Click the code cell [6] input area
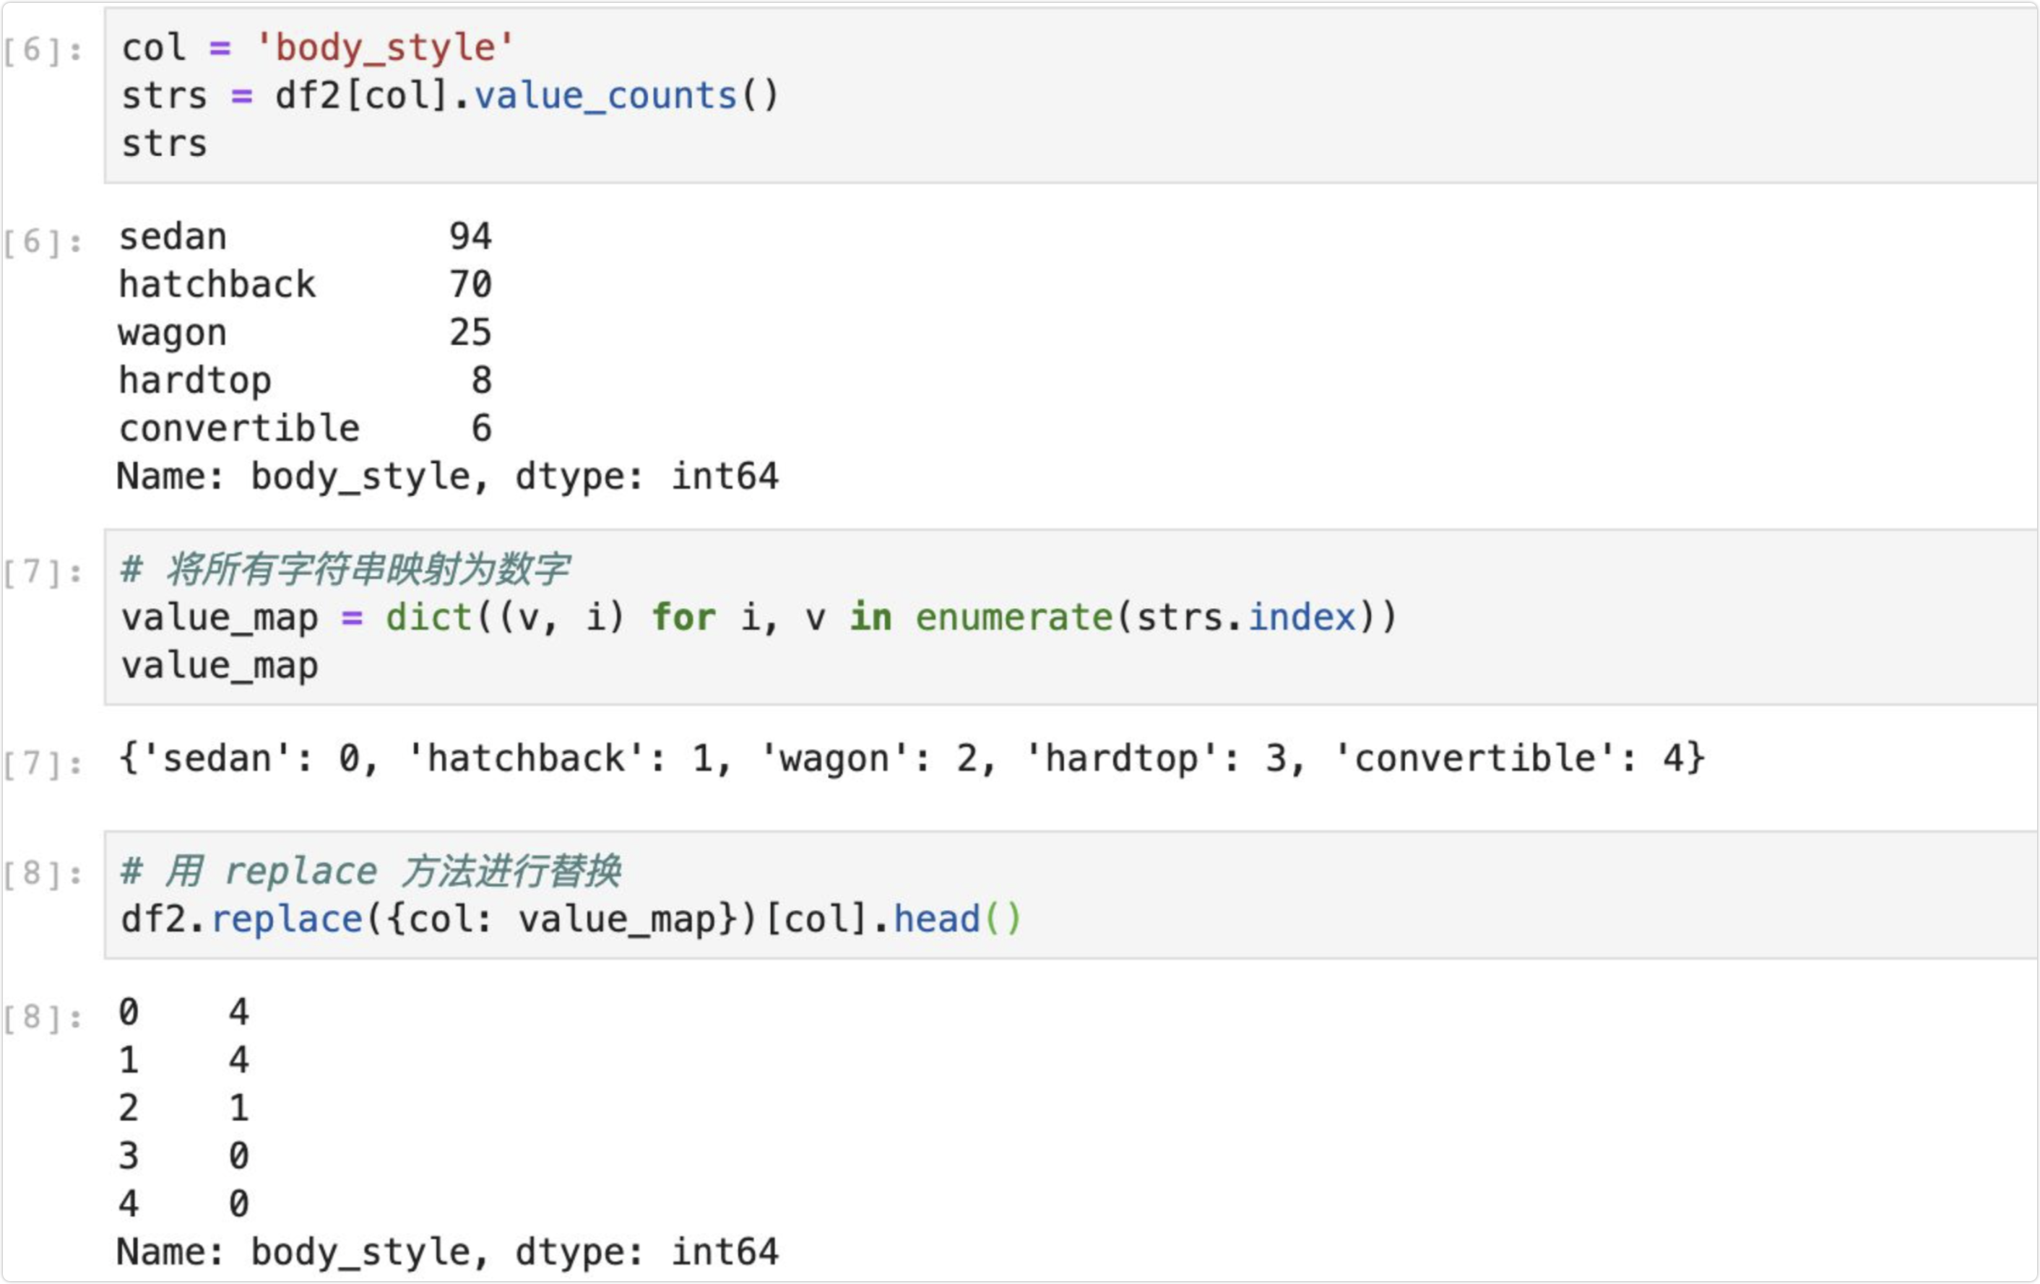 tap(1071, 95)
